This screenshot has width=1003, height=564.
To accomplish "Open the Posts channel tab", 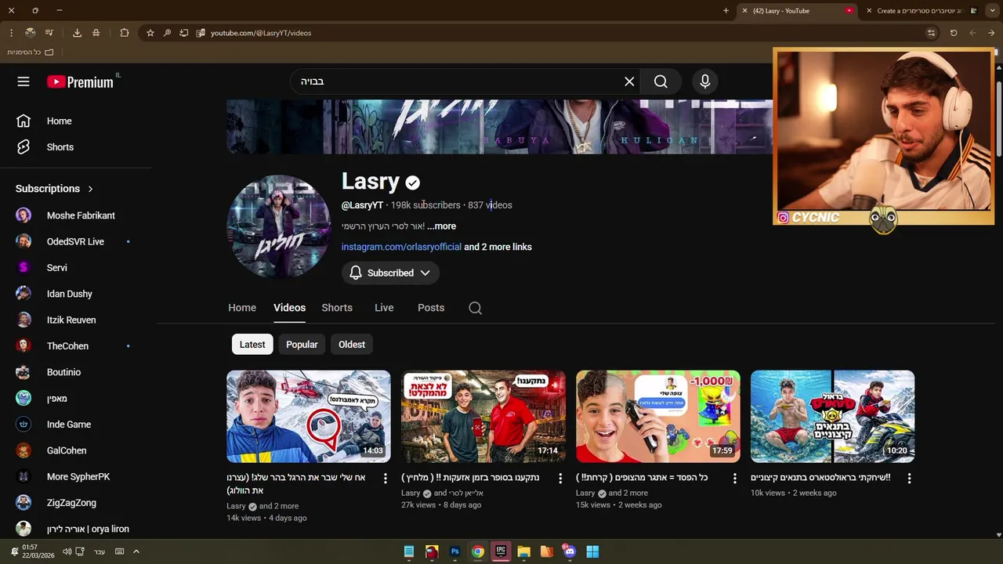I will coord(431,308).
